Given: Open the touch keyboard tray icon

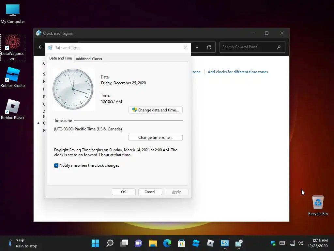Looking at the screenshot, I should 282,243.
